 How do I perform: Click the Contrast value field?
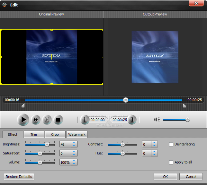coord(147,144)
